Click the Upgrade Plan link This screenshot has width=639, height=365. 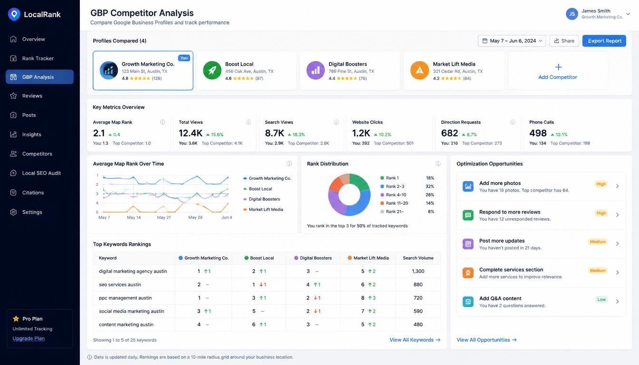(x=29, y=338)
